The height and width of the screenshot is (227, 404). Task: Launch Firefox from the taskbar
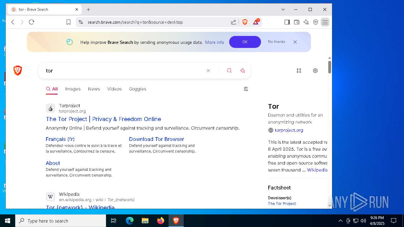coord(161,221)
